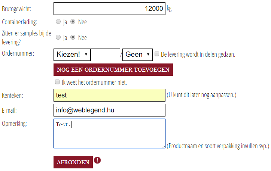The image size is (271, 171).
Task: Click inside the Opmerking textarea
Action: click(x=109, y=133)
